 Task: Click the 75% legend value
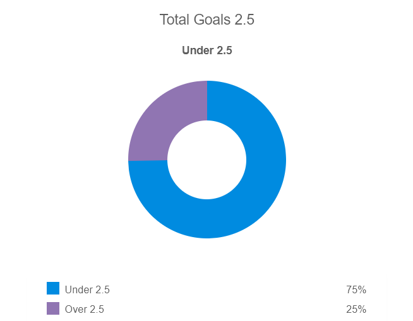[356, 290]
